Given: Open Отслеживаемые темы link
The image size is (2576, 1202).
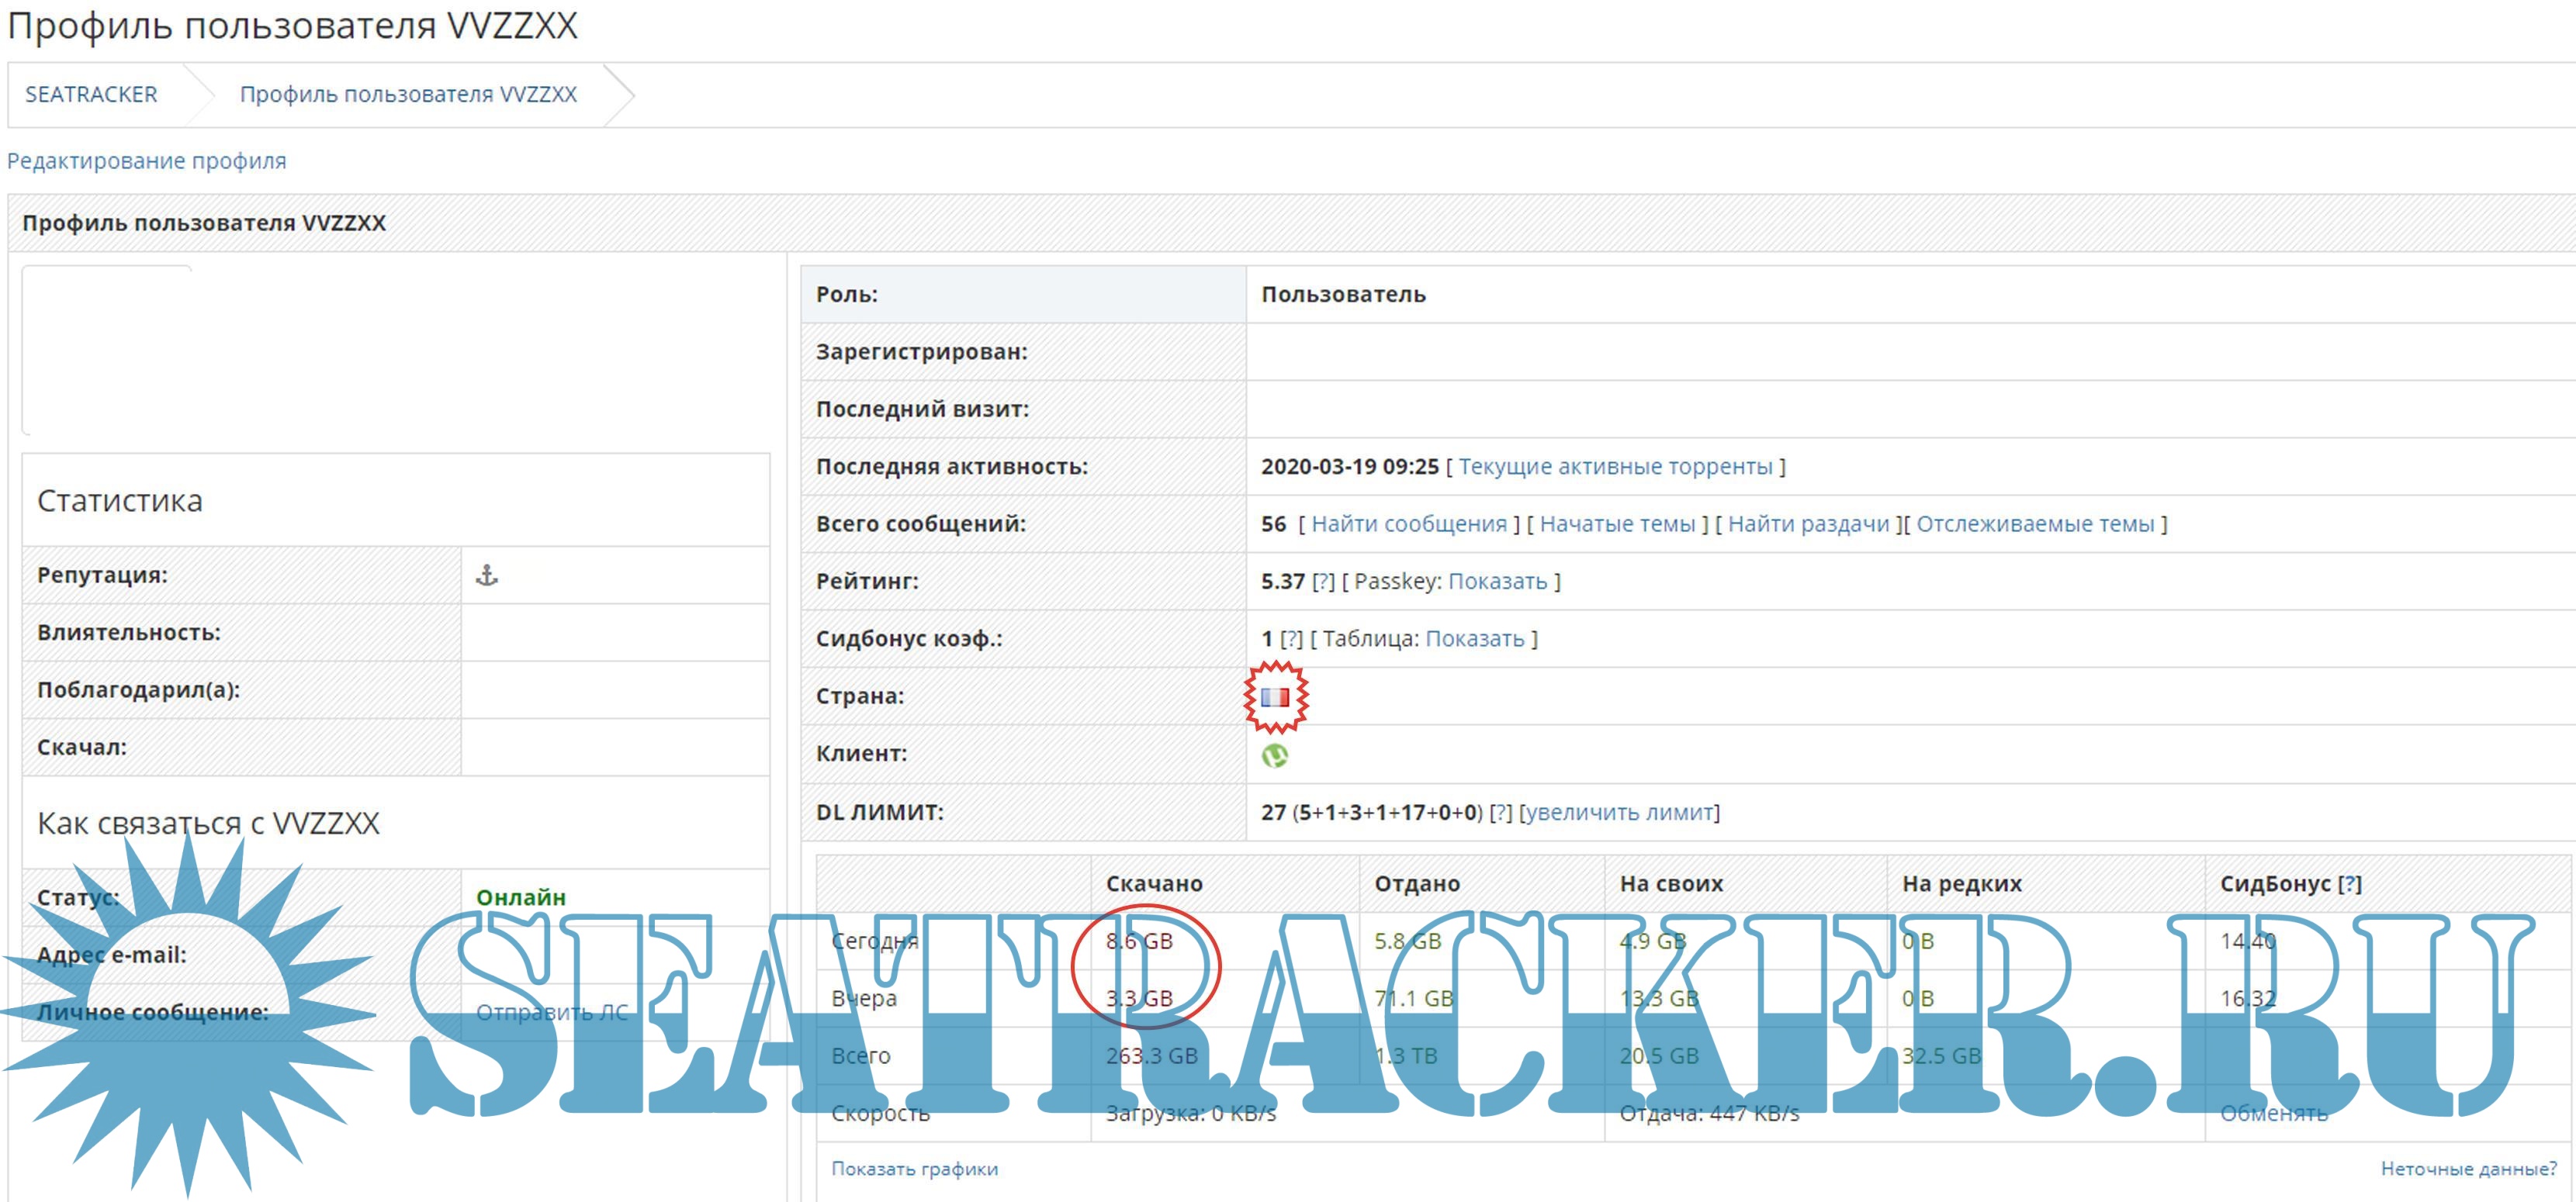Looking at the screenshot, I should point(2035,523).
